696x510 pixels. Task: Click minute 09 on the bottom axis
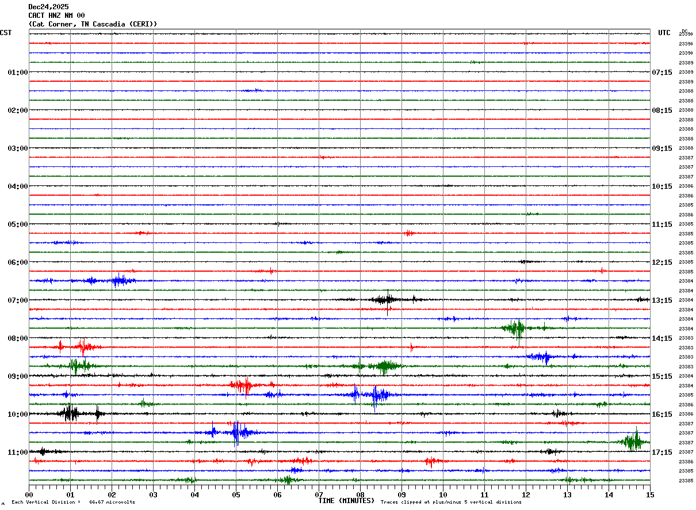click(x=401, y=494)
